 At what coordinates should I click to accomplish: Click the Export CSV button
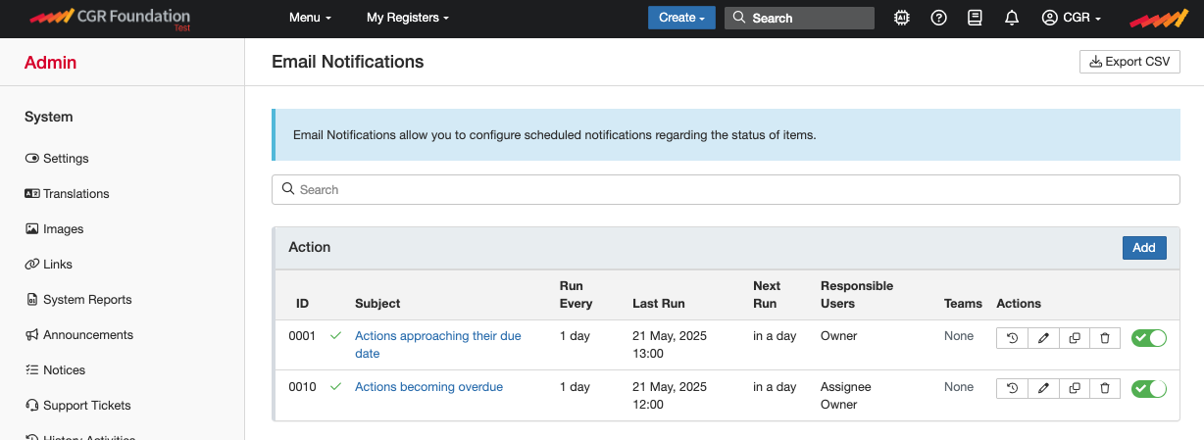coord(1129,62)
